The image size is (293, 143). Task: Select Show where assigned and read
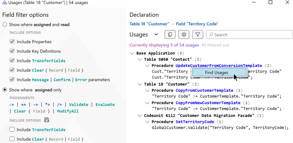(x=5, y=24)
